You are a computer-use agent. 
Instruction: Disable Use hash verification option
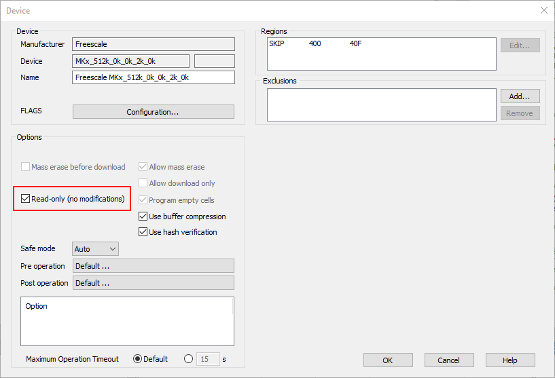(143, 232)
